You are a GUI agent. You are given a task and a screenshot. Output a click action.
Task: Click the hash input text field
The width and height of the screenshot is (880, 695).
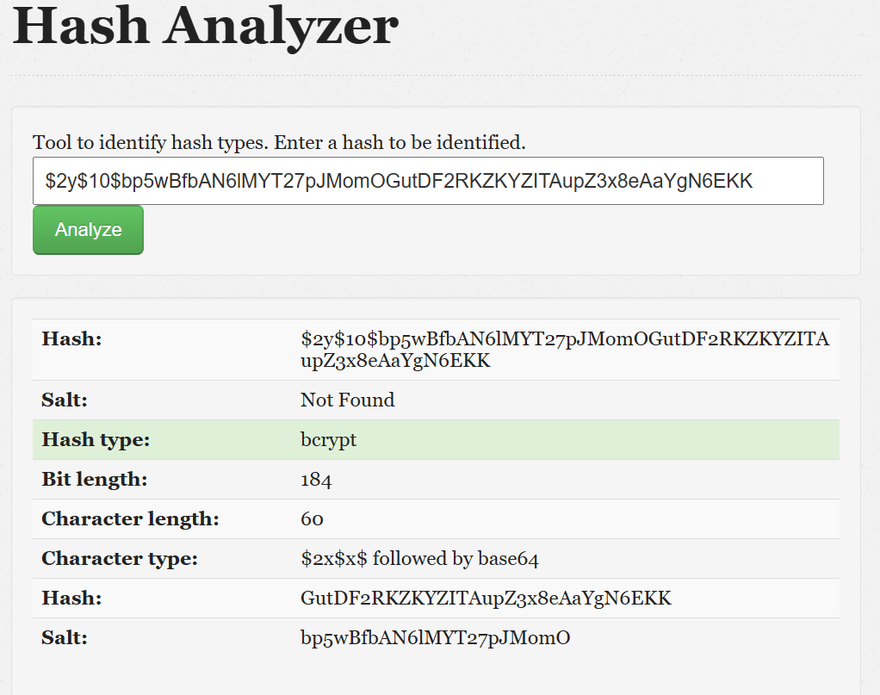[428, 181]
